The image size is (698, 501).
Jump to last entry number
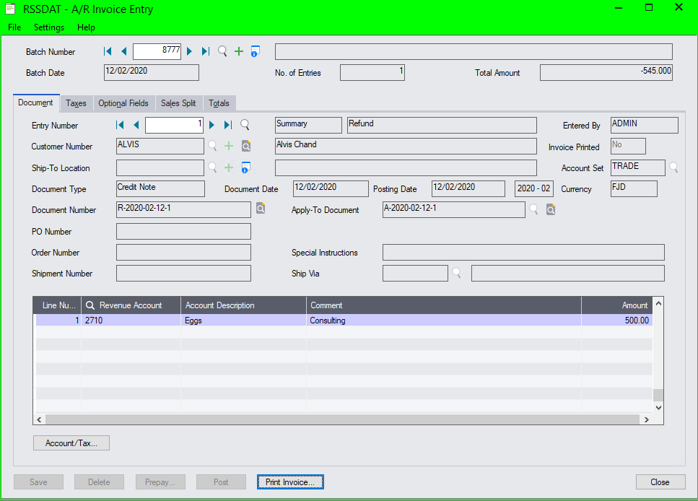click(228, 125)
